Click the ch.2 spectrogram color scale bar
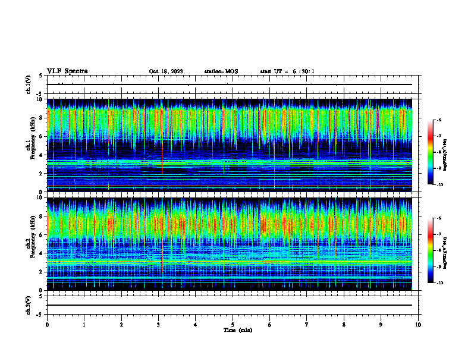471x364 pixels. pos(431,250)
